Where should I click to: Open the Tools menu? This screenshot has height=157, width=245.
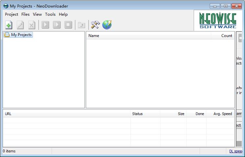50,14
